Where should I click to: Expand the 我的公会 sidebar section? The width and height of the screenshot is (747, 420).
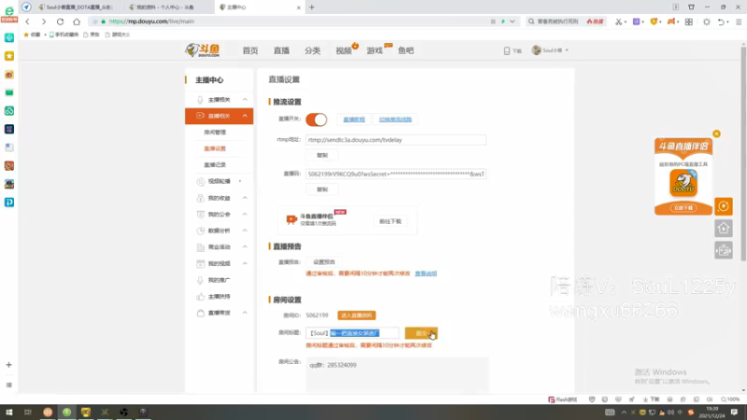point(219,215)
